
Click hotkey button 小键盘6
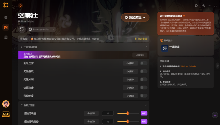pos(131,96)
